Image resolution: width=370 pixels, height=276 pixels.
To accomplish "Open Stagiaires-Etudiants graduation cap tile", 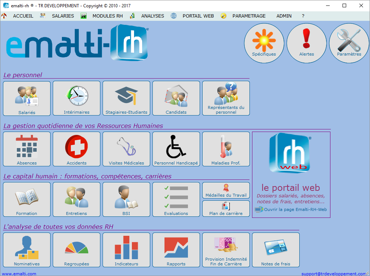I will click(126, 98).
